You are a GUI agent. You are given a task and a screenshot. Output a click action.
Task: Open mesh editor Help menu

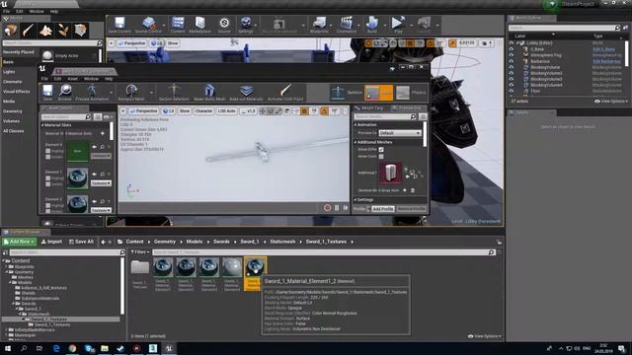pyautogui.click(x=109, y=79)
